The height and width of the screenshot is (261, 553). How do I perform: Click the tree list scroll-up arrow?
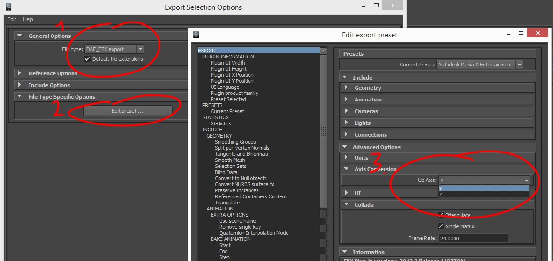pyautogui.click(x=324, y=51)
